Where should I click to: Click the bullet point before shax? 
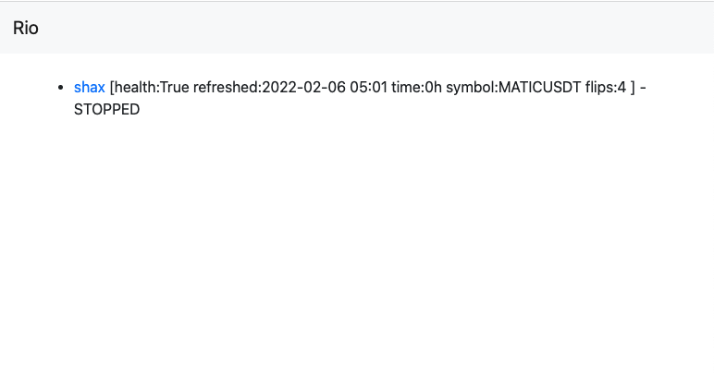coord(61,87)
